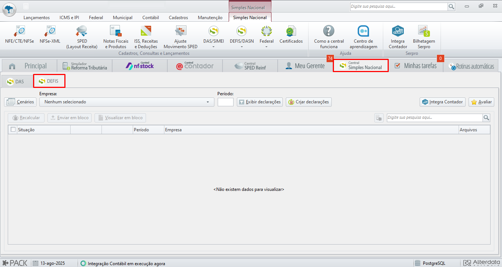Click the Enviar em bloco button

(70, 118)
